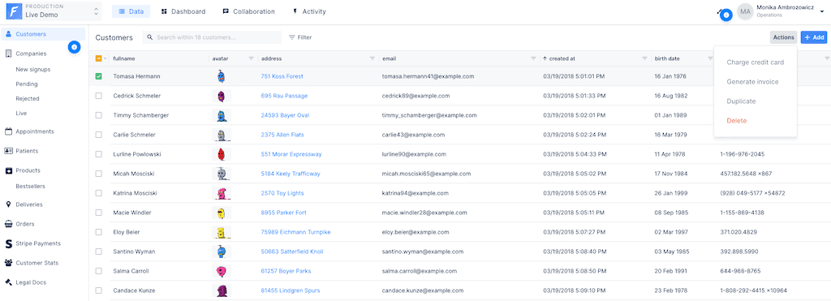The height and width of the screenshot is (301, 831).
Task: Open the email column filter arrow
Action: click(534, 59)
